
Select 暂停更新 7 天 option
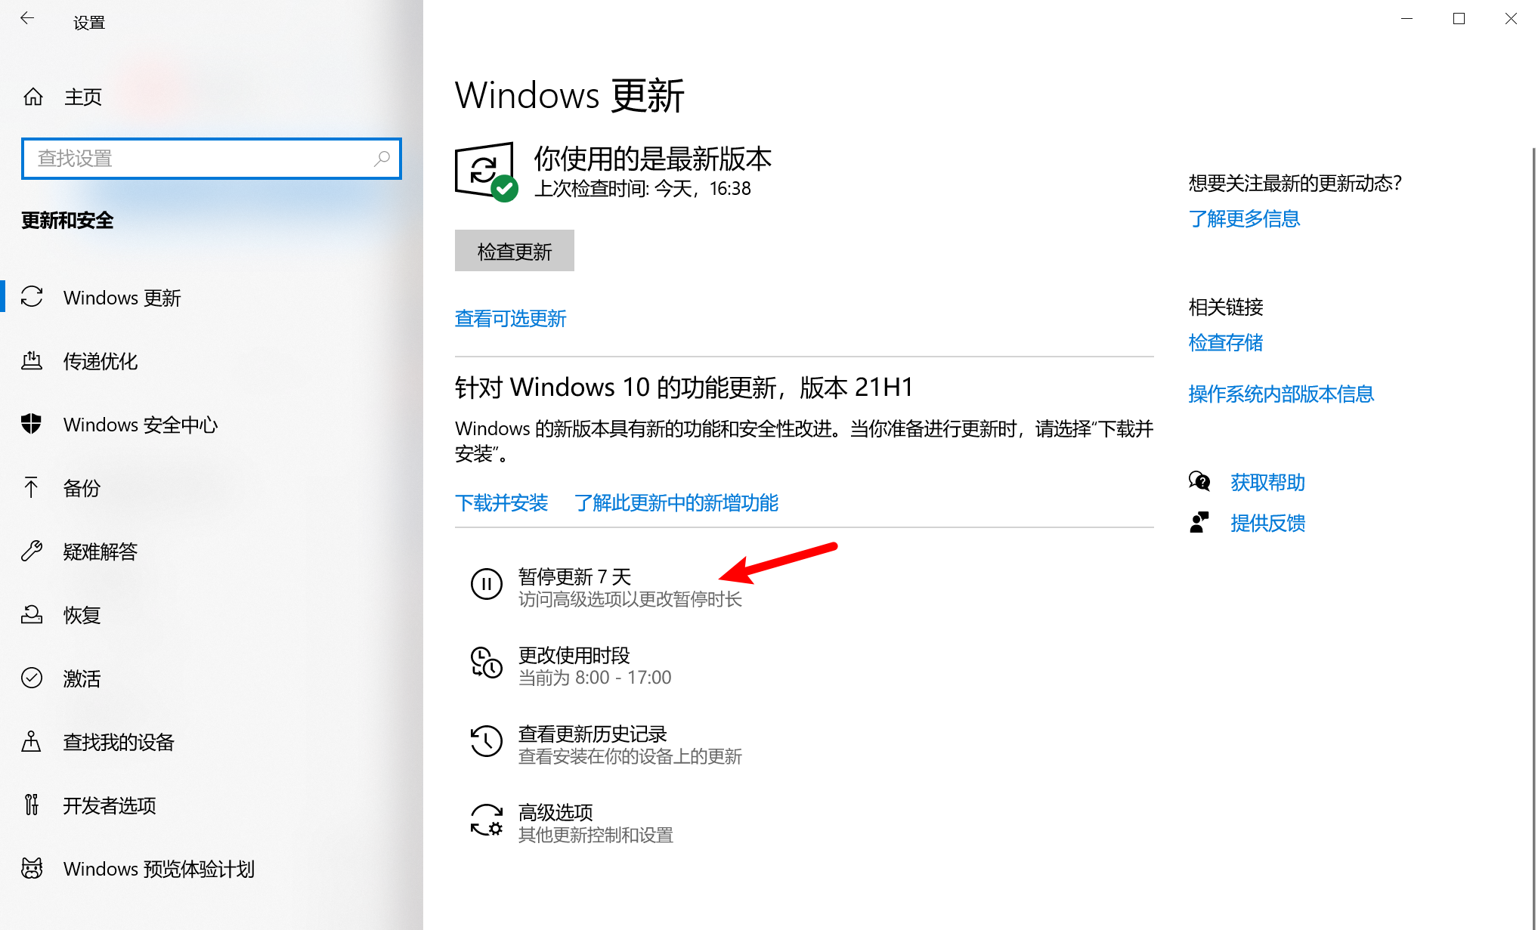click(606, 587)
